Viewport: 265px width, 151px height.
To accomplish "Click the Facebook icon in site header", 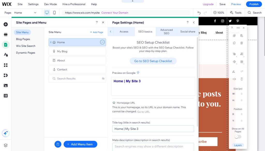I will tap(215, 21).
